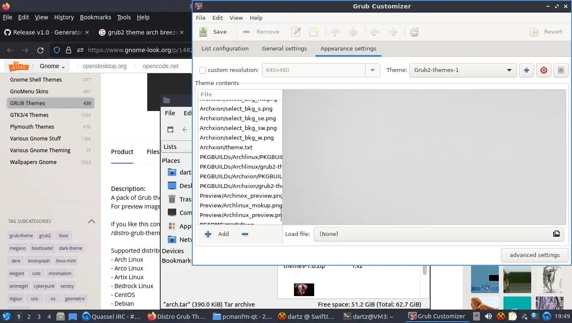
Task: Remove the theme with red X icon
Action: (x=543, y=70)
